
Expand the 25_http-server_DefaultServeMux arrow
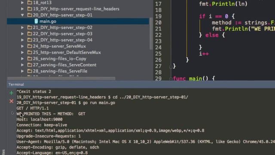point(22,53)
